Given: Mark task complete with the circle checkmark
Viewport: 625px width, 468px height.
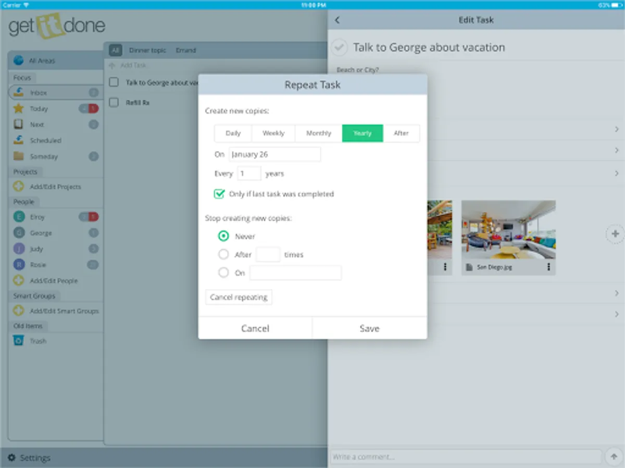Looking at the screenshot, I should (339, 47).
